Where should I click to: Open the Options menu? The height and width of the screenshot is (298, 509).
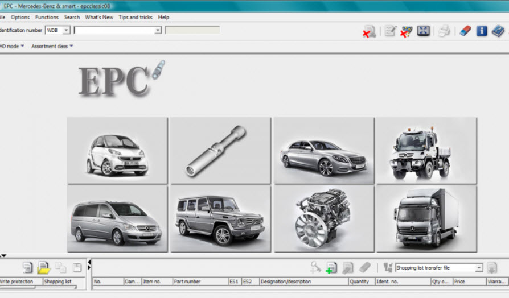click(x=20, y=17)
